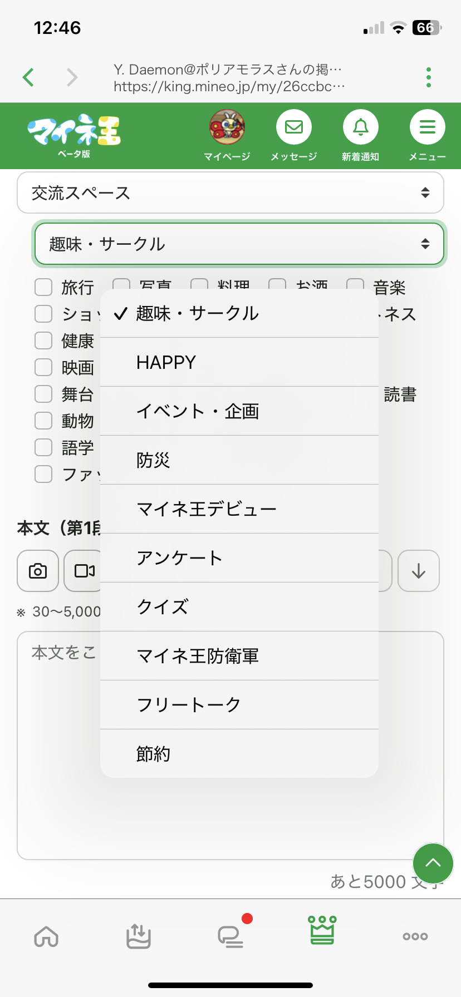This screenshot has width=461, height=997.
Task: Choose フリートーク from the list
Action: tap(189, 705)
